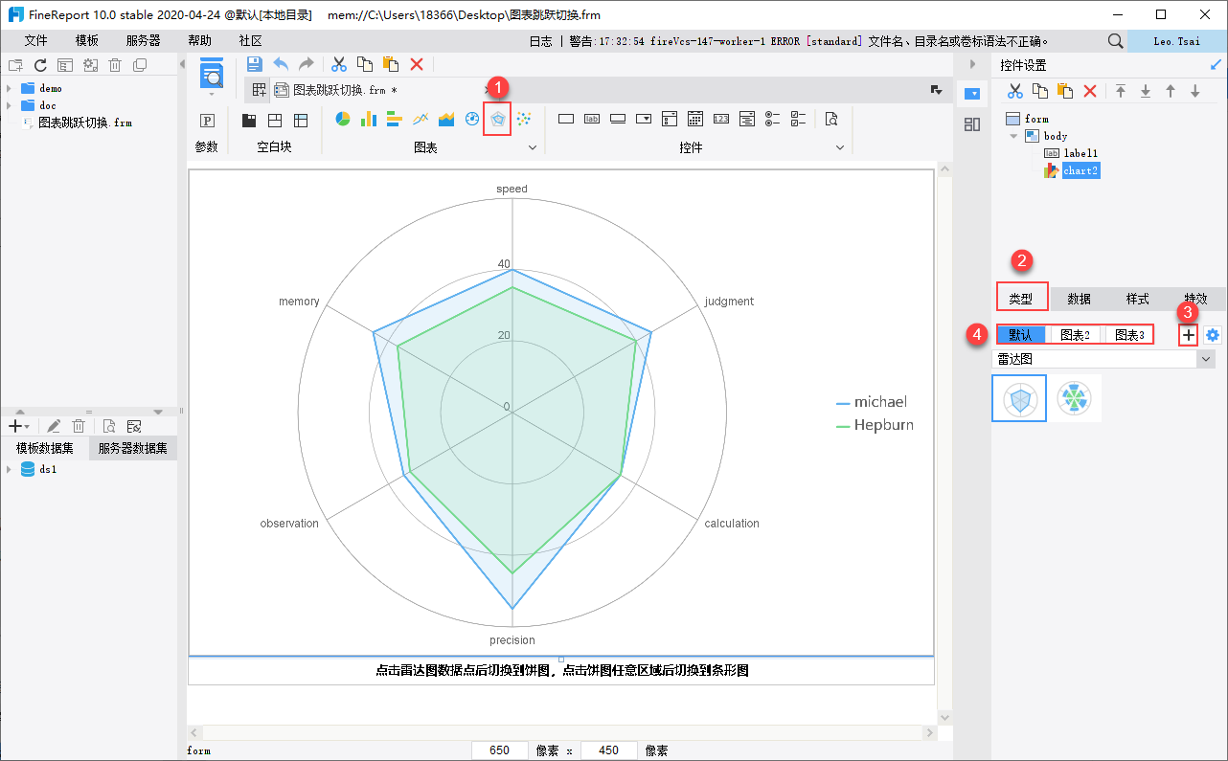
Task: Open the 雷达图 chart type dropdown
Action: click(x=1205, y=359)
